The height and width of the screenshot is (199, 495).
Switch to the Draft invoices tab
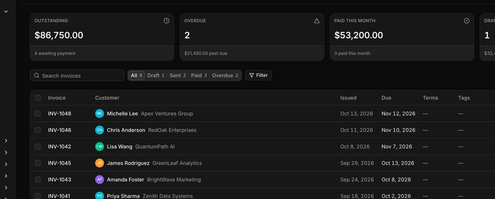click(156, 75)
